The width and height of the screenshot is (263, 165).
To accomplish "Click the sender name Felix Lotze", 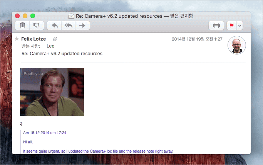I will tap(34, 39).
